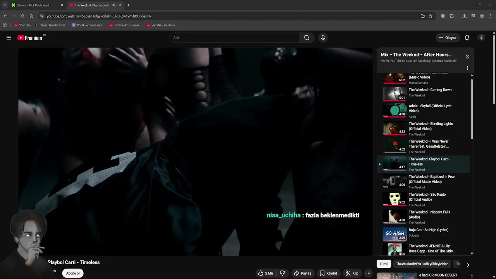
Task: Select TheWeekndVEVO adlı yükleyiciden chip
Action: click(x=422, y=264)
